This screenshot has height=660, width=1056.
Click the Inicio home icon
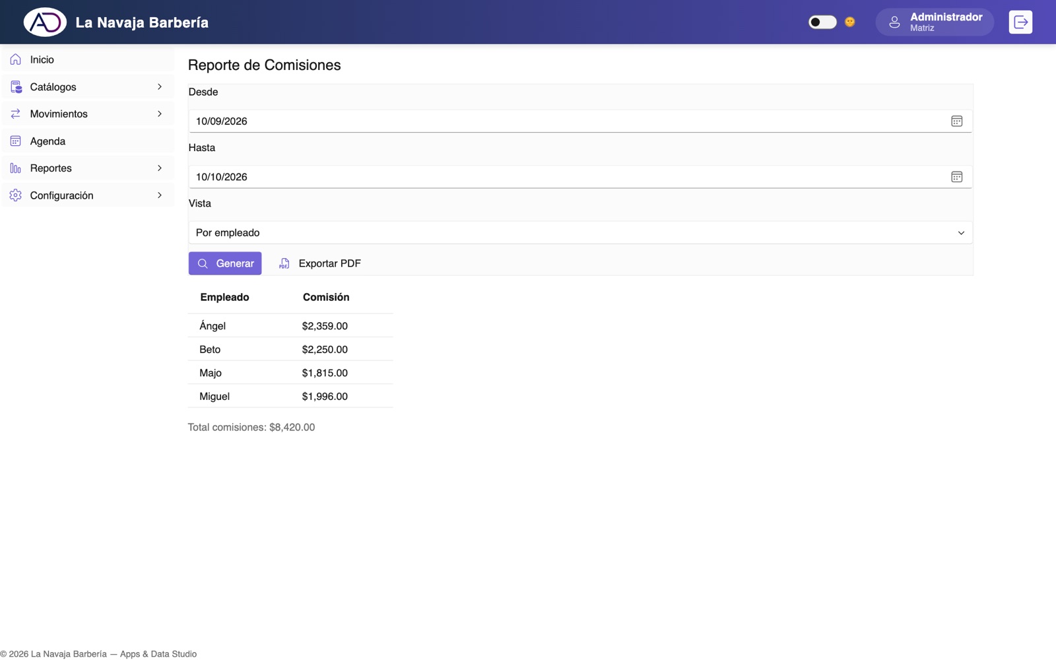16,59
